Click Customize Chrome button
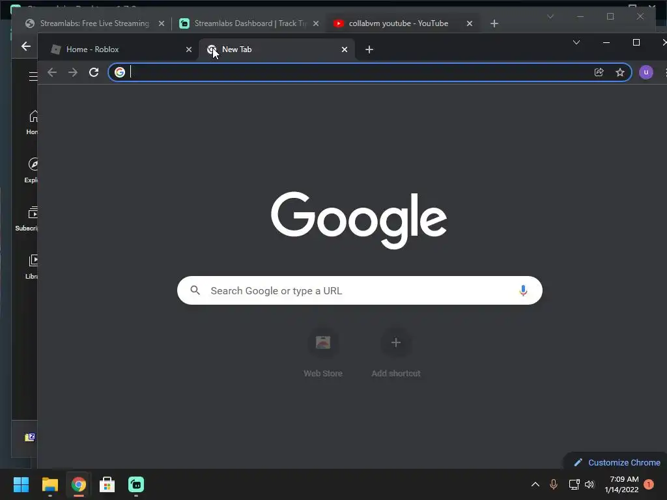Image resolution: width=667 pixels, height=500 pixels. click(x=617, y=462)
